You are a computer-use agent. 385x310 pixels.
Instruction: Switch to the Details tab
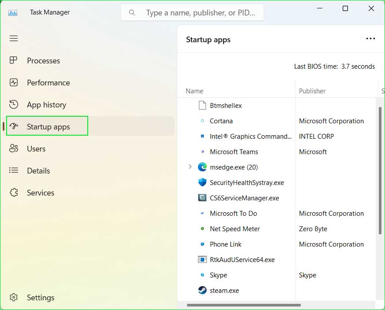[x=38, y=171]
